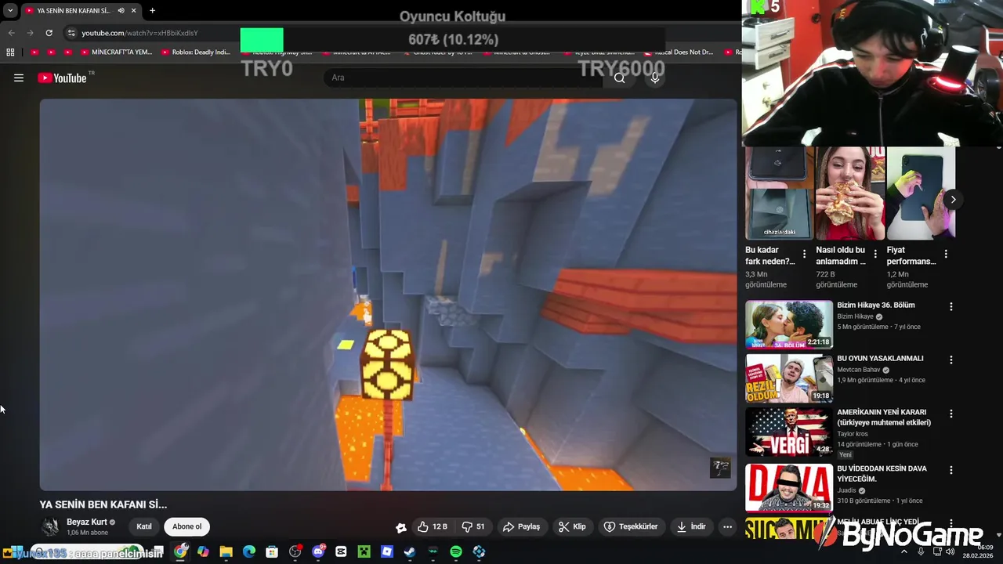The height and width of the screenshot is (564, 1003).
Task: Open the Fiyat performans Short
Action: 921,193
